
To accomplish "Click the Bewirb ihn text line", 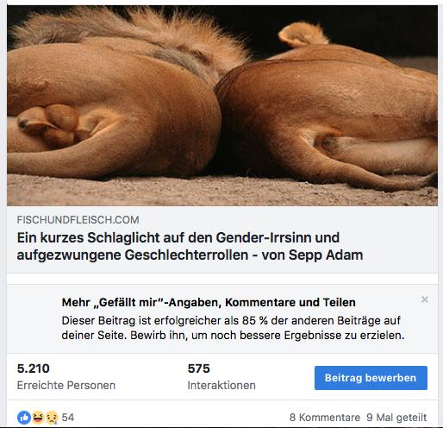I will [x=233, y=336].
